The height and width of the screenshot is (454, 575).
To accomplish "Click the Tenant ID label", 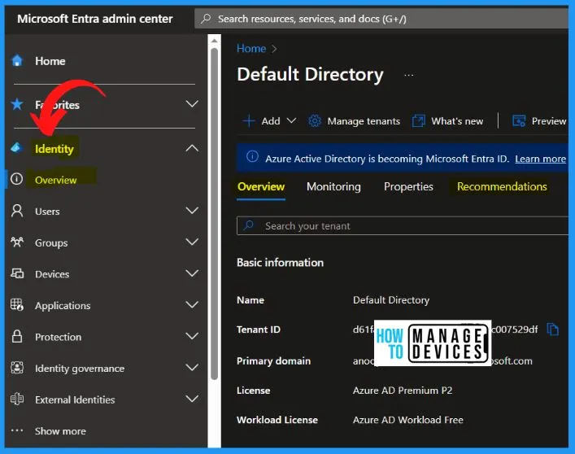I will [x=259, y=330].
